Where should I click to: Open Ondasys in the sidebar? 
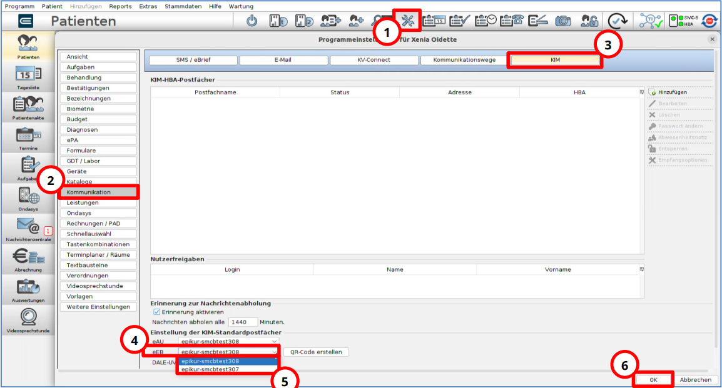[x=28, y=199]
